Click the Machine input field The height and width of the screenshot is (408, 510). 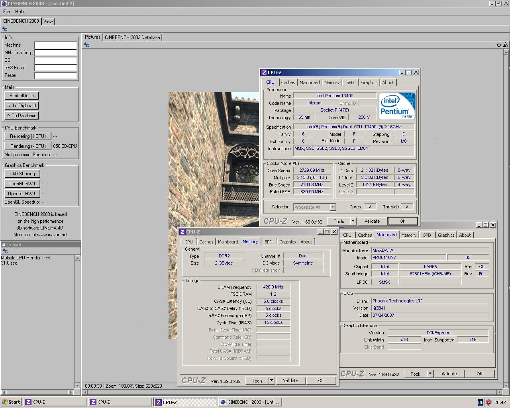(55, 45)
